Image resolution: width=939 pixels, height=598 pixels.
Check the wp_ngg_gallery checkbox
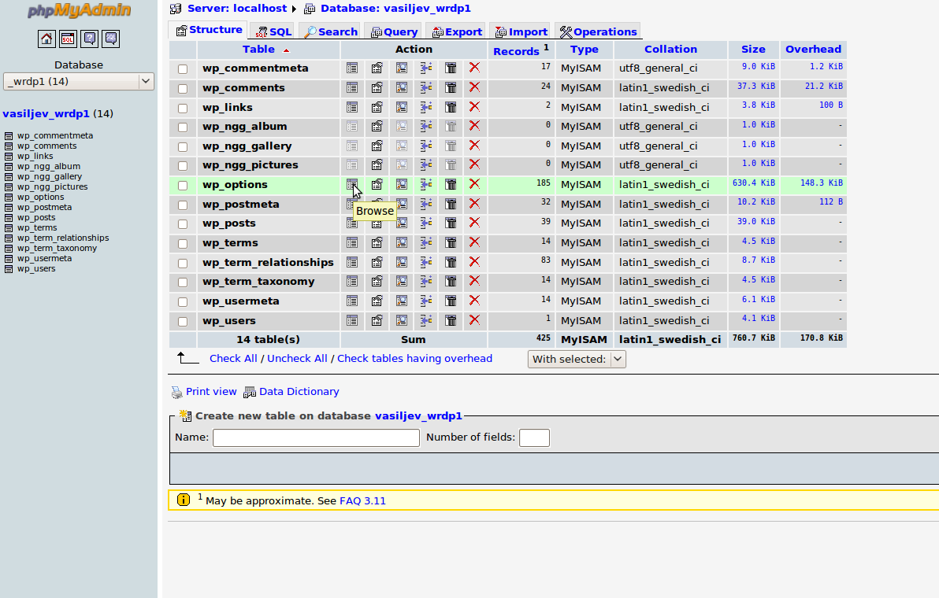point(183,147)
